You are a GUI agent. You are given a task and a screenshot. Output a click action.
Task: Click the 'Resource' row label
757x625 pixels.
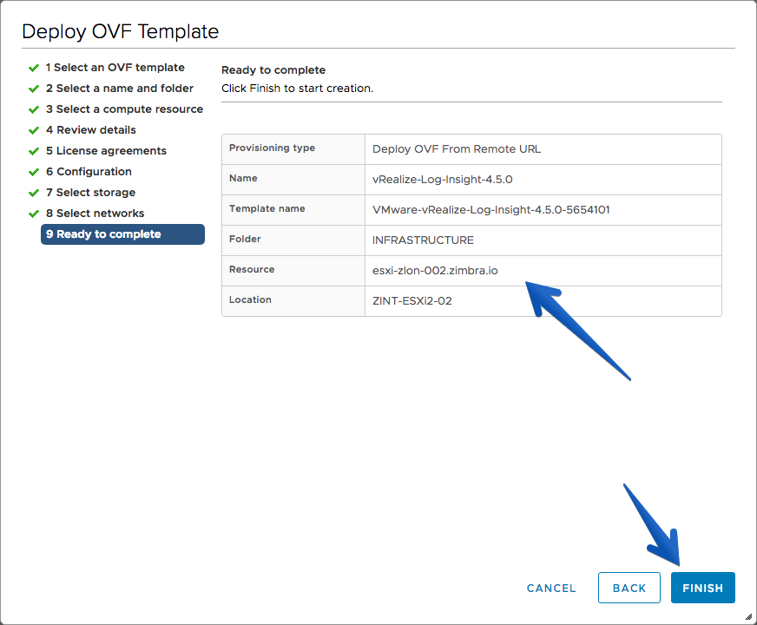[252, 269]
